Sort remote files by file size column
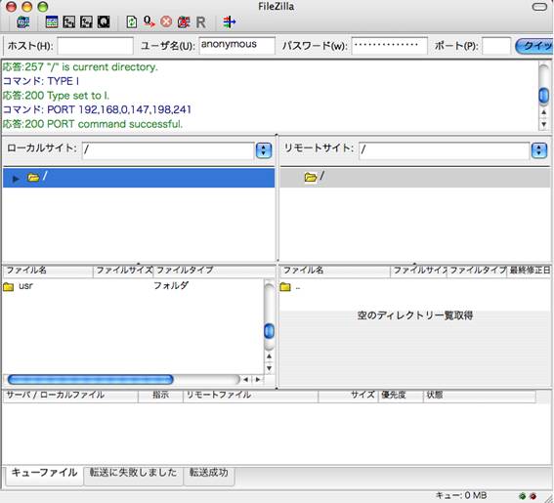Image resolution: width=554 pixels, height=503 pixels. 419,271
